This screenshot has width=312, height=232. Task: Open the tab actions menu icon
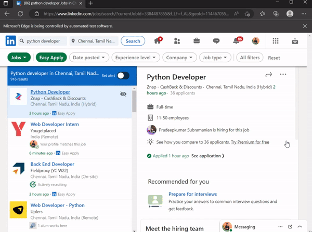6,3
